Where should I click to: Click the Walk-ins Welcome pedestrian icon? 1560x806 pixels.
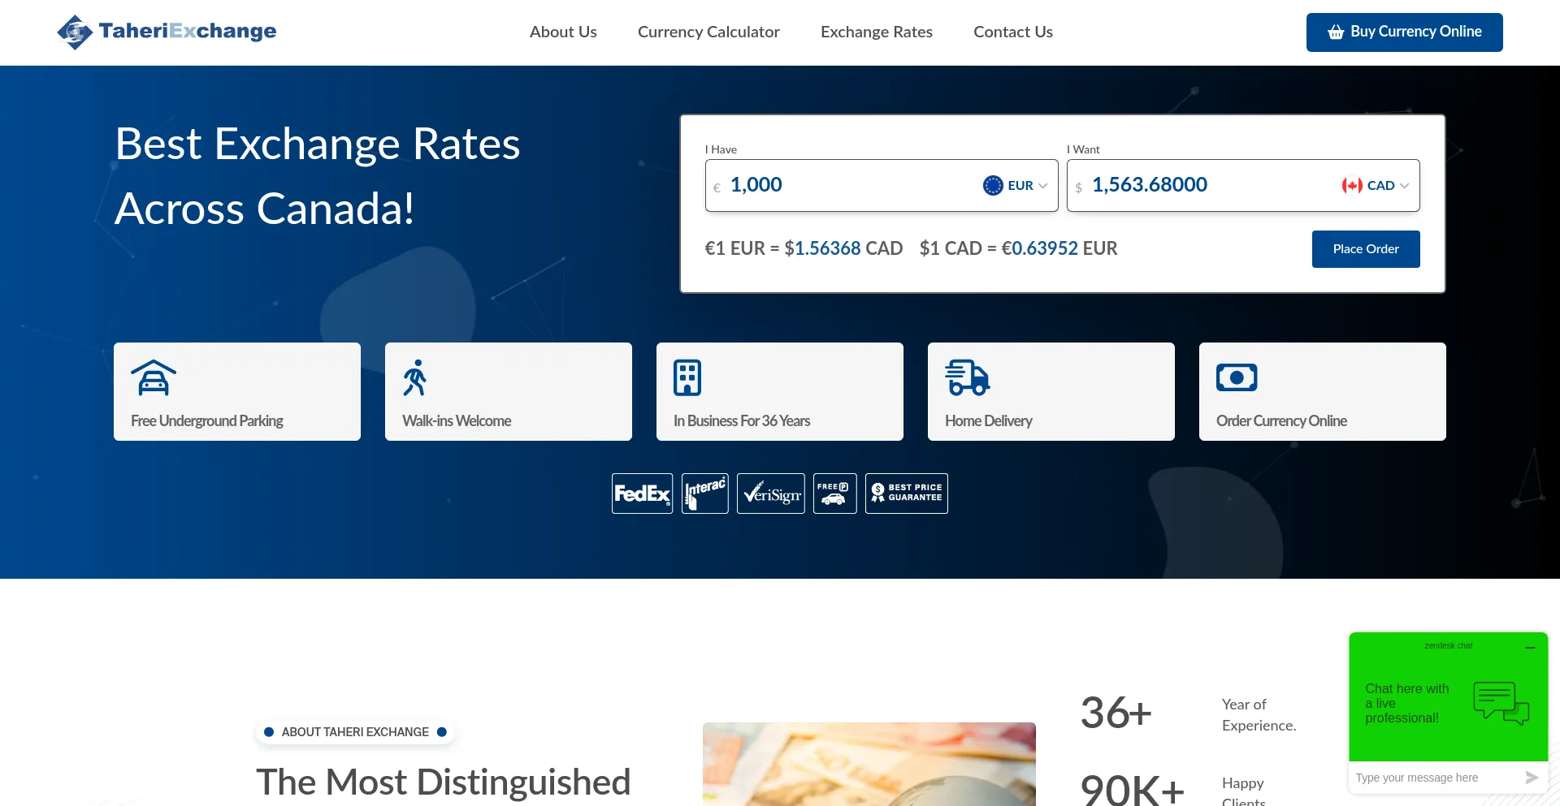click(x=416, y=376)
